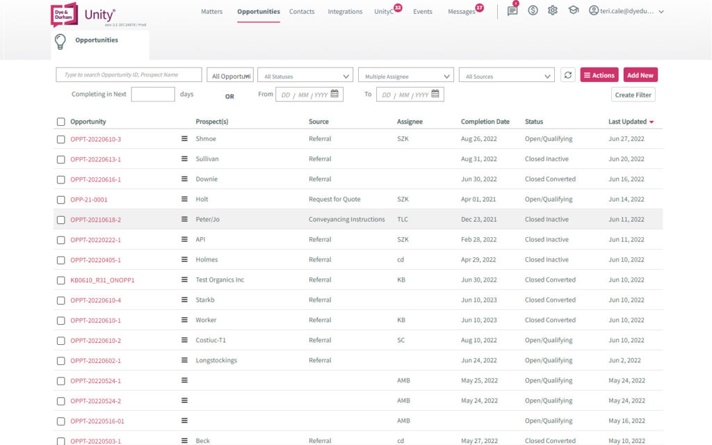Viewport: 712px width, 445px height.
Task: Click the billing dollar icon in top bar
Action: tap(533, 12)
